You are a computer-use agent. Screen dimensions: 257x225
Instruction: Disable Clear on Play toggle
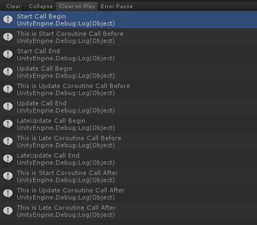tap(77, 7)
